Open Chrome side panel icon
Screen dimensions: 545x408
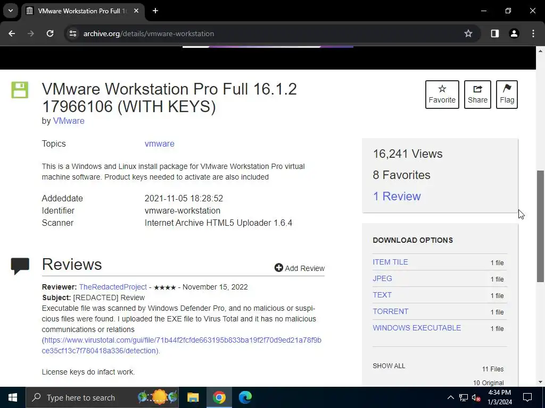(494, 33)
